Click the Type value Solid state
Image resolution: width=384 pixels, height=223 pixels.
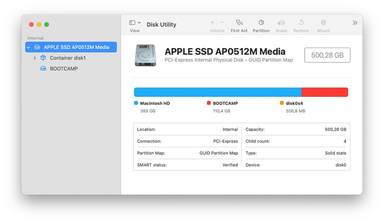[x=336, y=153]
